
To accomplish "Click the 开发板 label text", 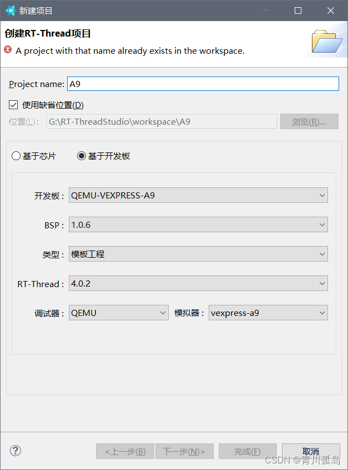I will click(49, 196).
